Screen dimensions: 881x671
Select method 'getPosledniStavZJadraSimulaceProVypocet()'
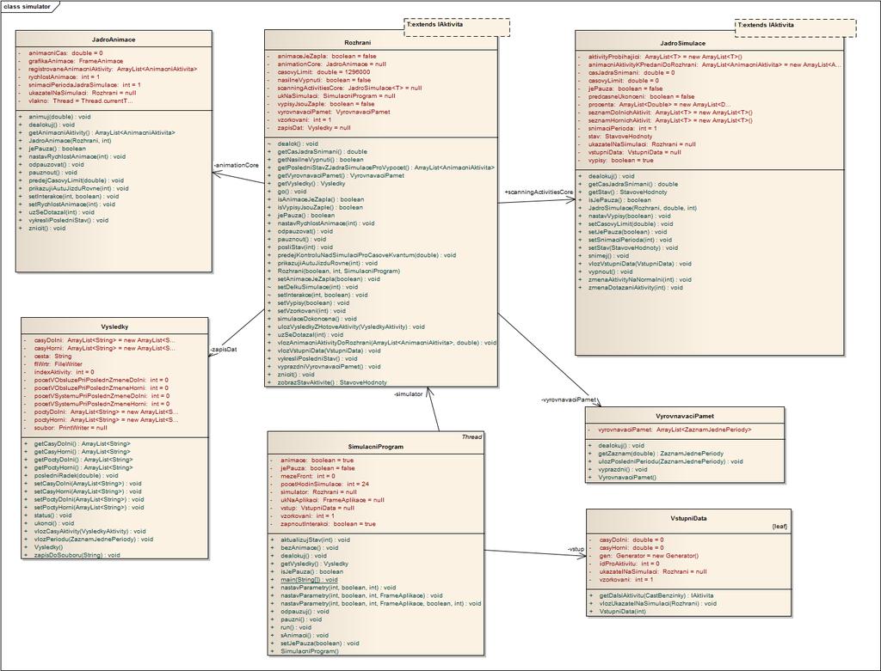coord(386,168)
